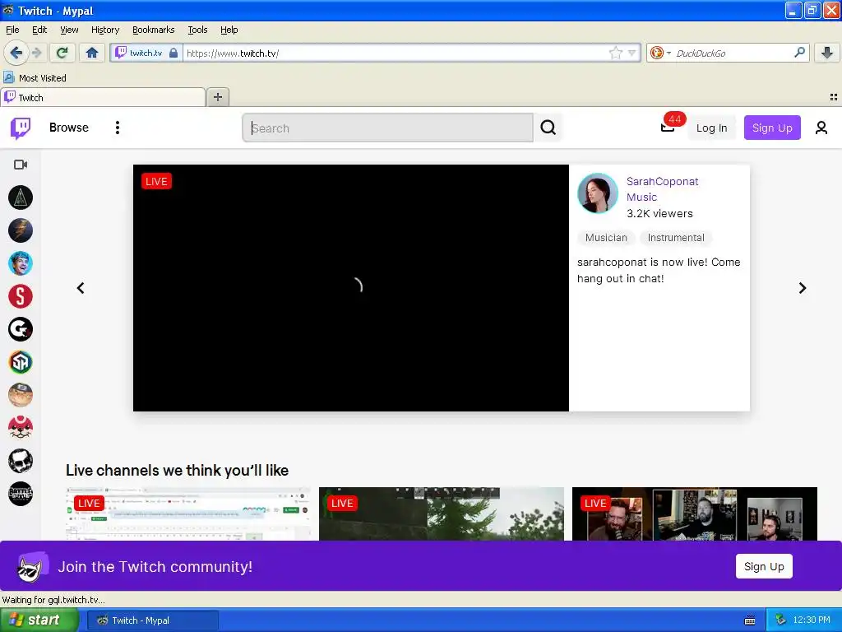The width and height of the screenshot is (842, 632).
Task: Open the Bookmarks menu
Action: tap(154, 30)
